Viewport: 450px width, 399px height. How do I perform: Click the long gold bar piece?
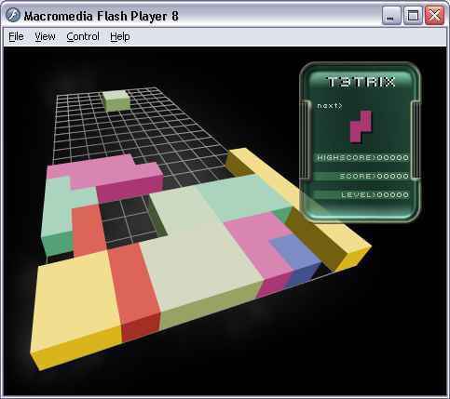click(298, 207)
